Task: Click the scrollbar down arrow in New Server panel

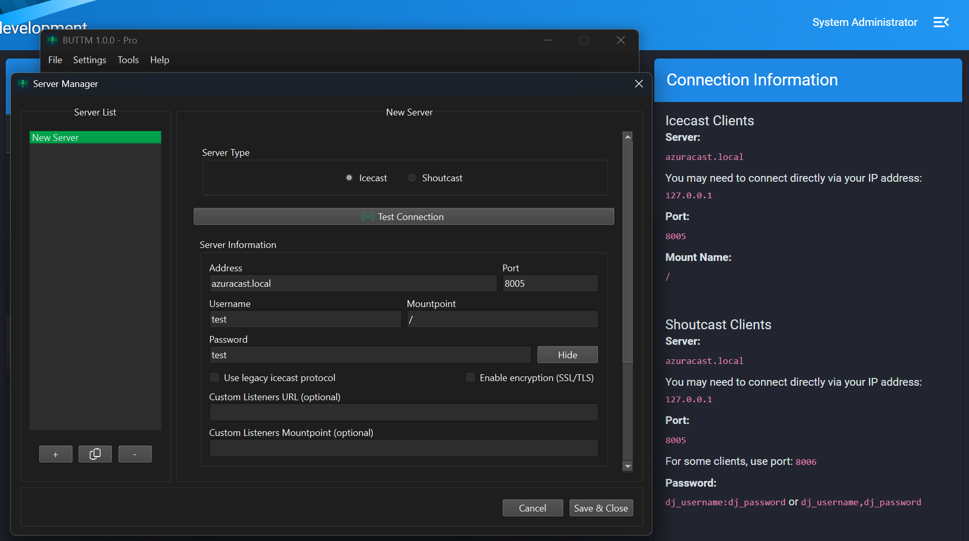Action: coord(627,466)
